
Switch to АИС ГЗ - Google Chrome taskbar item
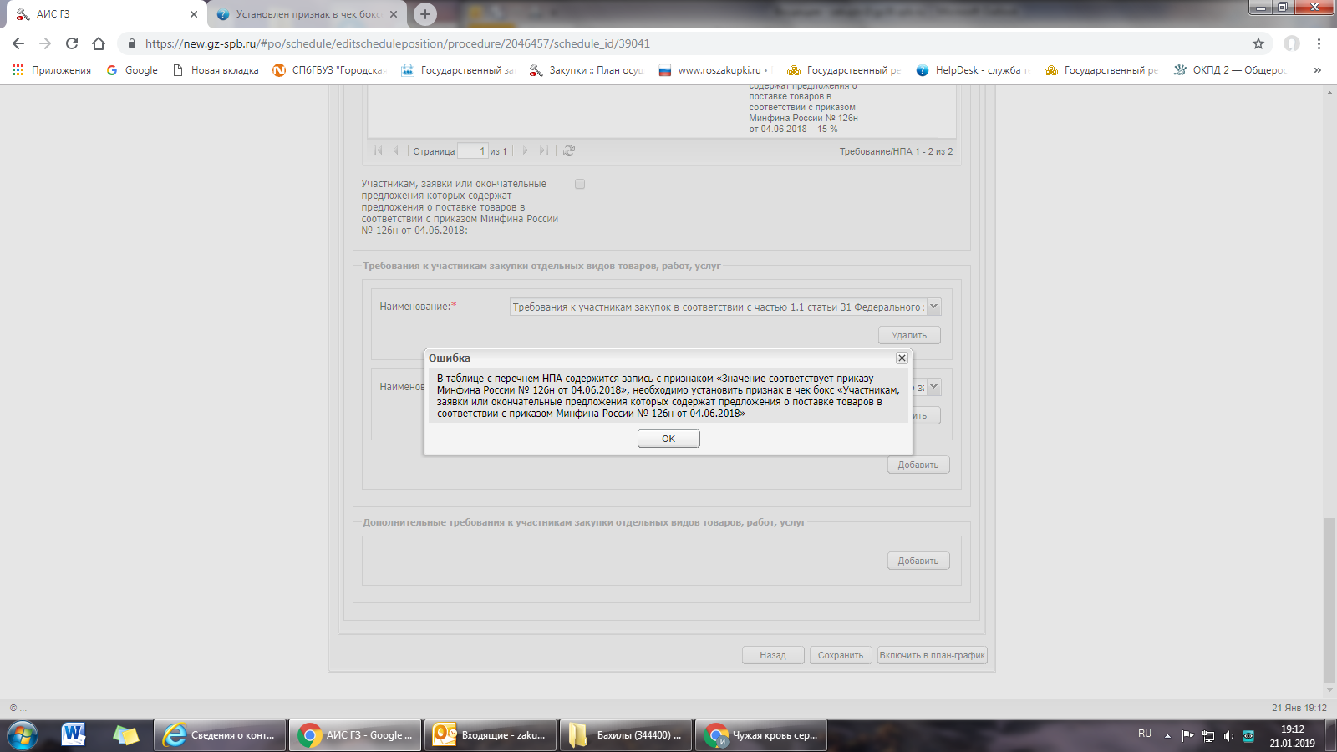click(356, 735)
